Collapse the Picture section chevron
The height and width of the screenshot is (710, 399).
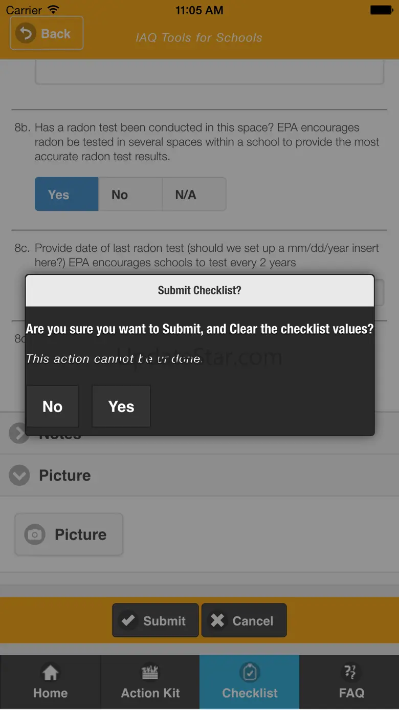click(19, 475)
